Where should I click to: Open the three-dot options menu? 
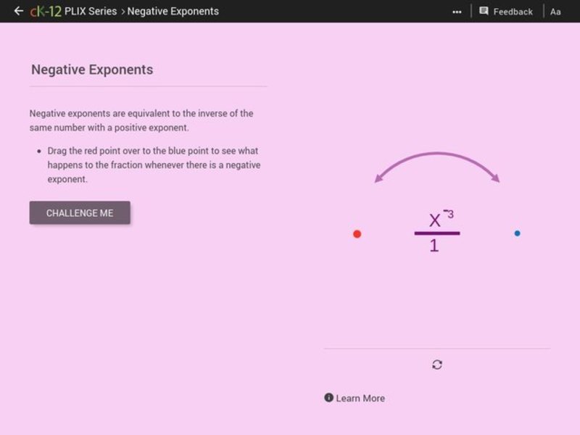[457, 11]
